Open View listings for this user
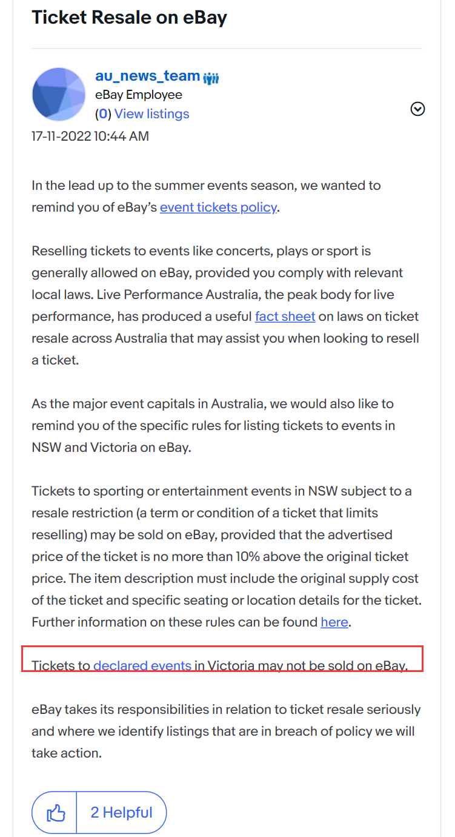 pyautogui.click(x=152, y=114)
